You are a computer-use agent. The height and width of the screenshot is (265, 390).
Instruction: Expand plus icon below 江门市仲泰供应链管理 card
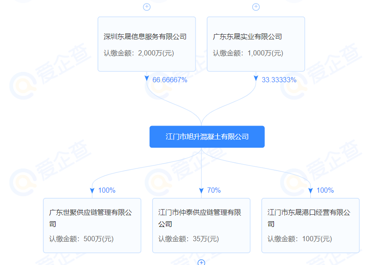[x=201, y=262]
